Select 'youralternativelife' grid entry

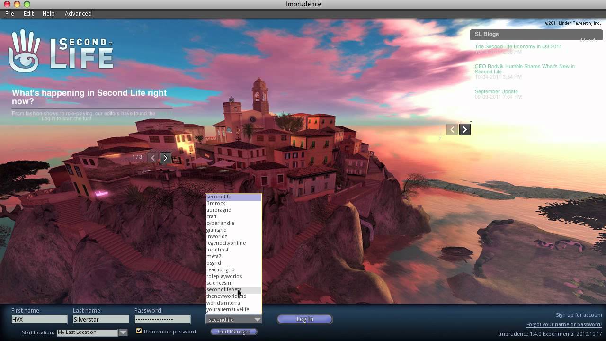[x=233, y=309]
